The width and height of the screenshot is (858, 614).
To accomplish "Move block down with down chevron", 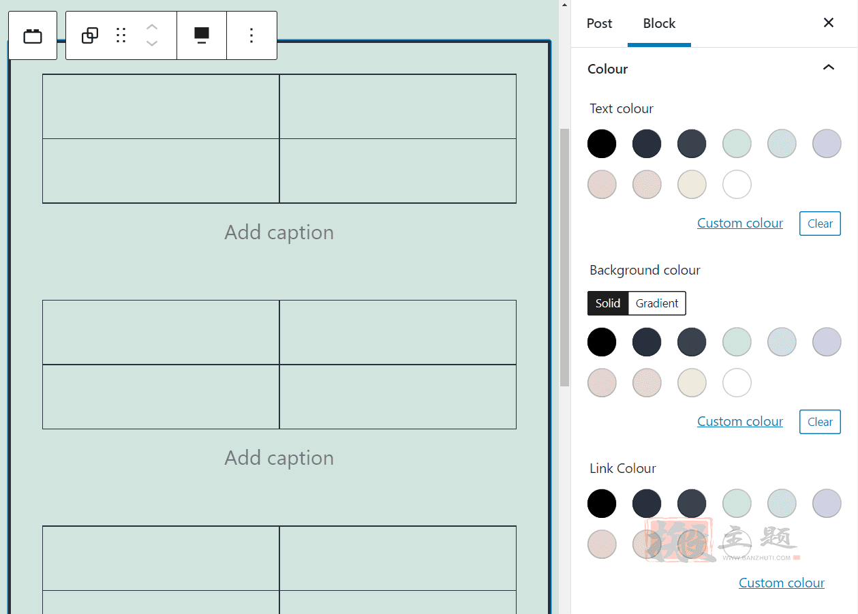I will 152,44.
